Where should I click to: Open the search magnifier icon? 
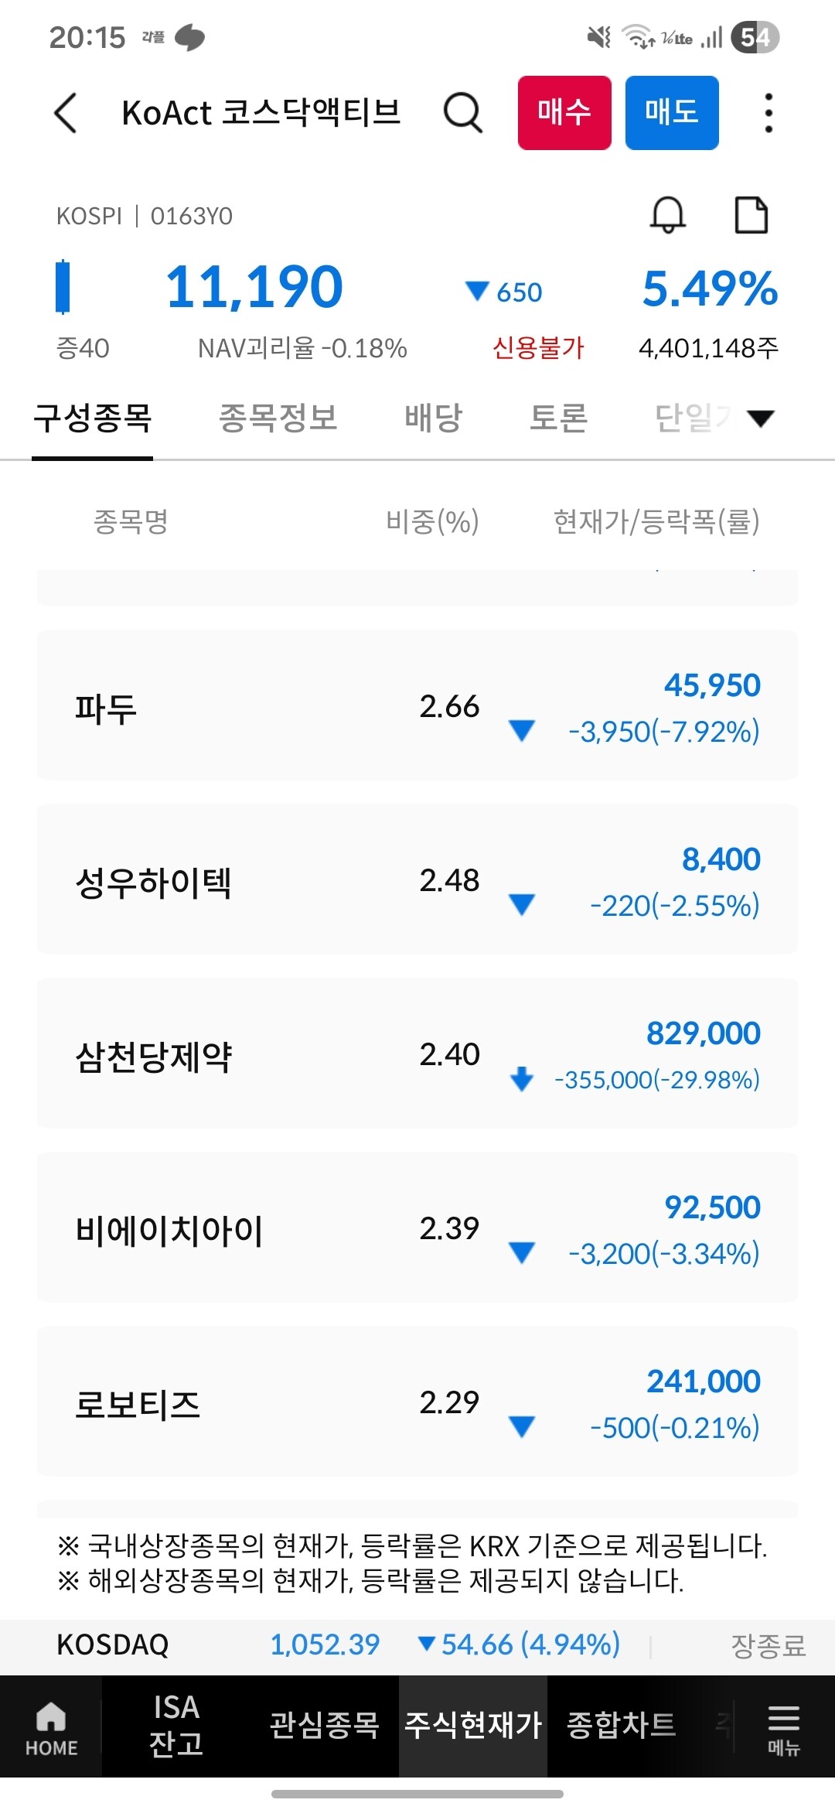462,113
